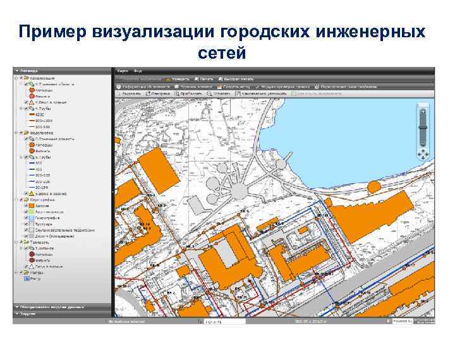
Task: Collapse the К.Трубы sublayer node
Action: [x=21, y=109]
